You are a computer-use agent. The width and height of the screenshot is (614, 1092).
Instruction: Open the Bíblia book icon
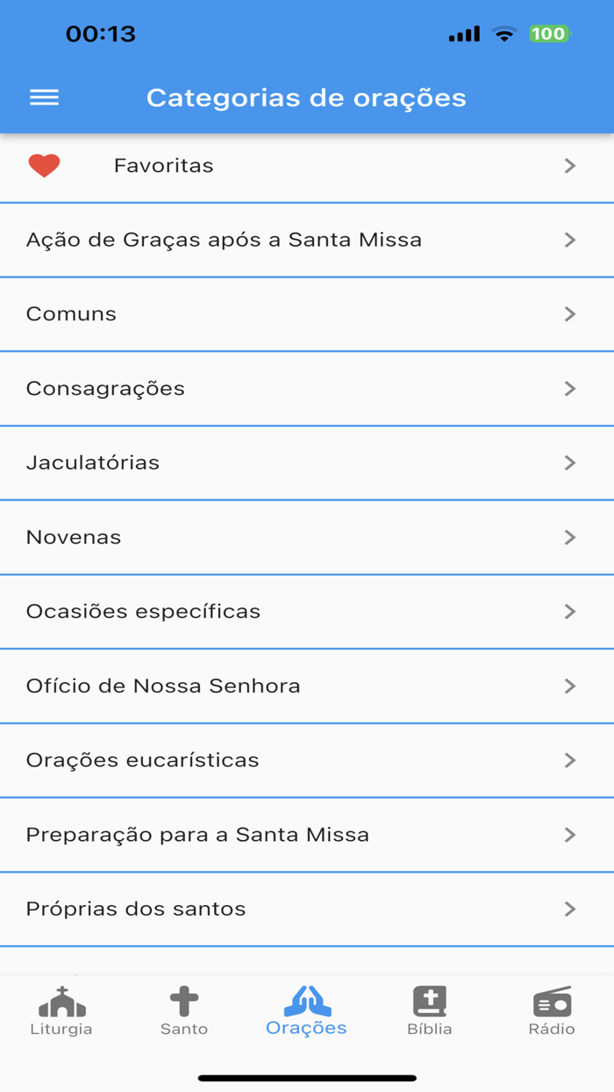pyautogui.click(x=429, y=1001)
